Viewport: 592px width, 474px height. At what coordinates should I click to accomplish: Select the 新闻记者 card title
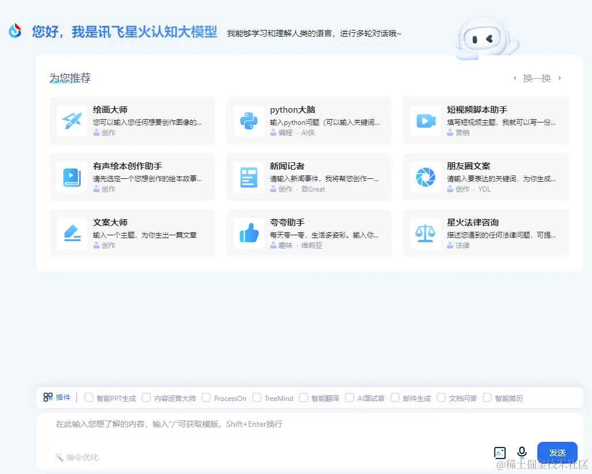[x=287, y=166]
